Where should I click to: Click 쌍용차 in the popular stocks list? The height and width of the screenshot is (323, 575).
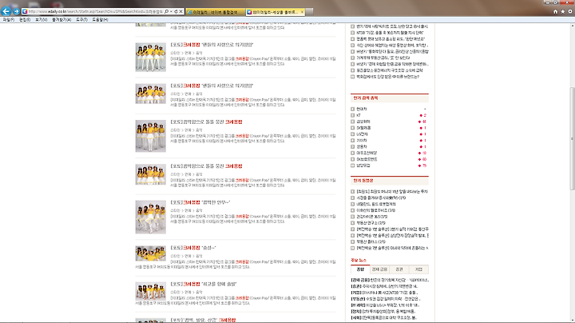click(x=362, y=147)
